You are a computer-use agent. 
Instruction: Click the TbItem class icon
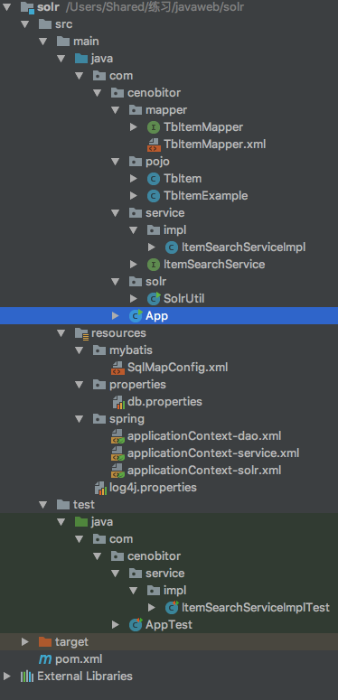[153, 179]
